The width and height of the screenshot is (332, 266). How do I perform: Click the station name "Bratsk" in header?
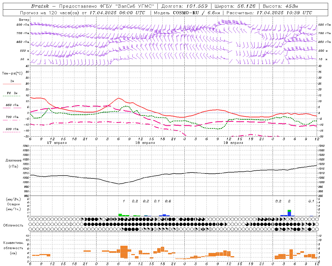[x=40, y=6]
